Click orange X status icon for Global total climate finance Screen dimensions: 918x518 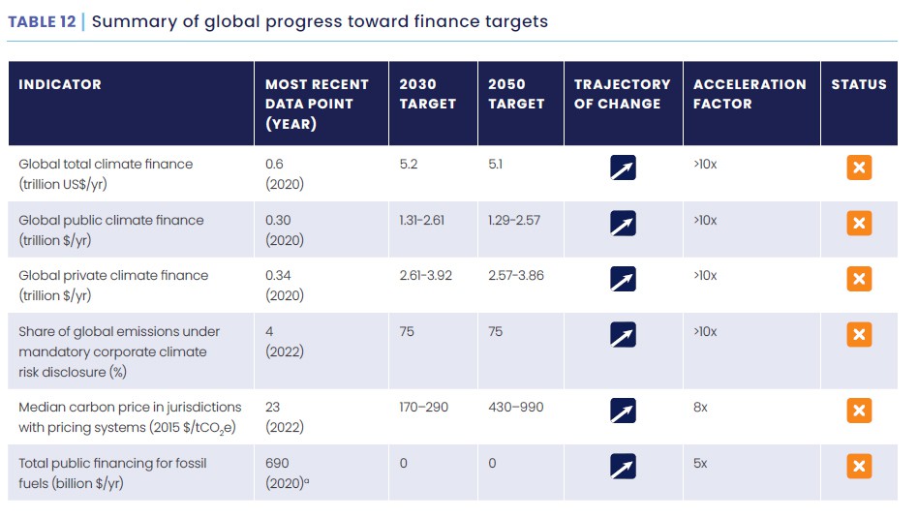tap(859, 168)
